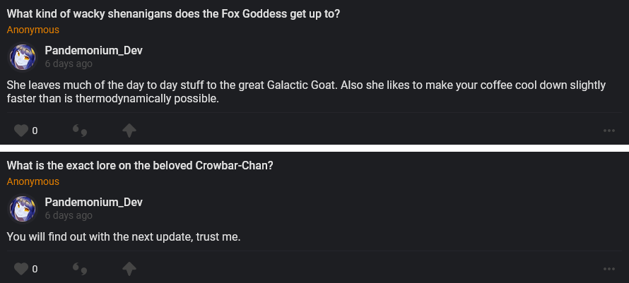
Task: Visit Pandemonium_Dev profile from Fox Goddess answer
Action: pyautogui.click(x=93, y=51)
